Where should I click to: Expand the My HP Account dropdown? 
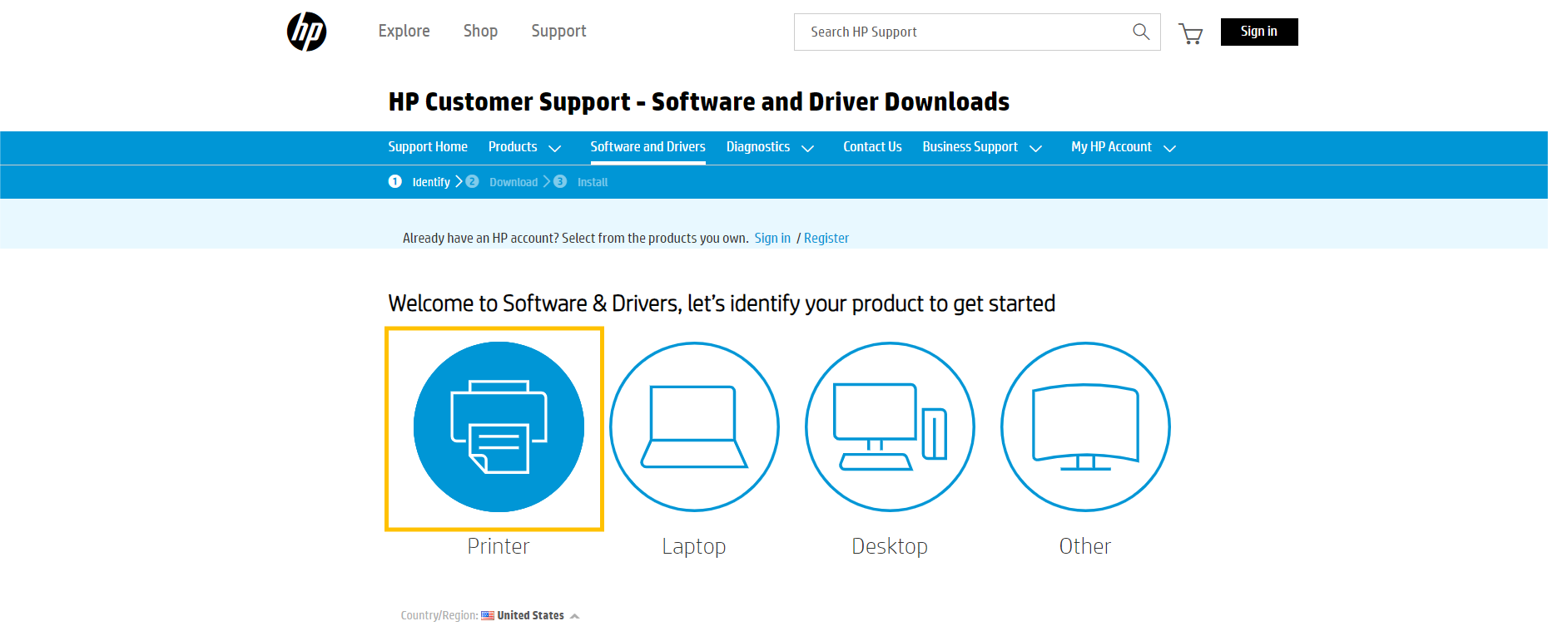1169,148
